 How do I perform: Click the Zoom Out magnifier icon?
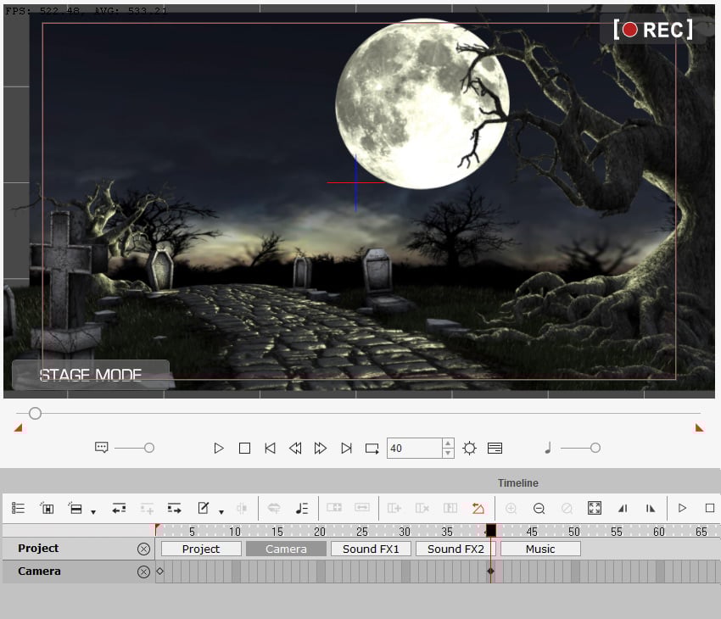click(x=539, y=508)
